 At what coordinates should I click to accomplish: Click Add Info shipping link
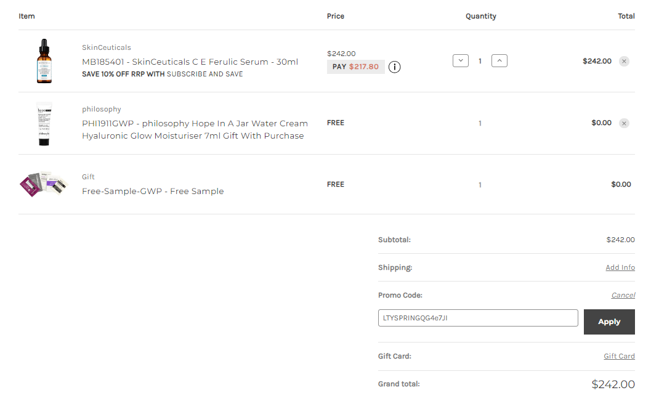(620, 267)
